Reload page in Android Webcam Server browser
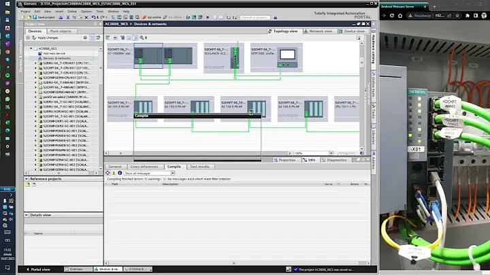 click(x=392, y=16)
